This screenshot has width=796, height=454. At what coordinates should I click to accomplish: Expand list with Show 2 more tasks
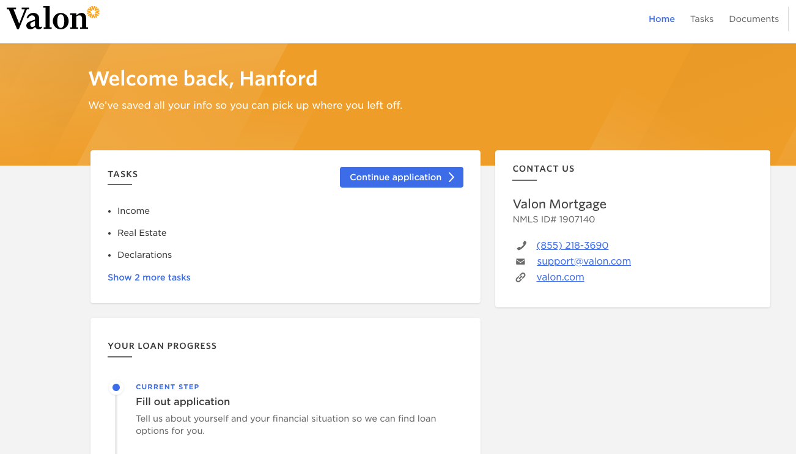click(149, 277)
